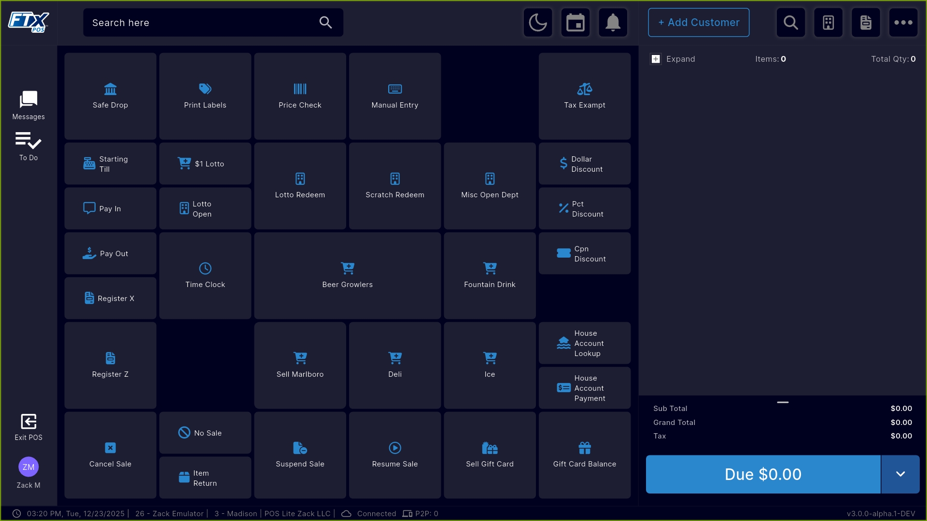Screen dimensions: 927x521
Task: Click Add Customer button
Action: click(x=699, y=23)
